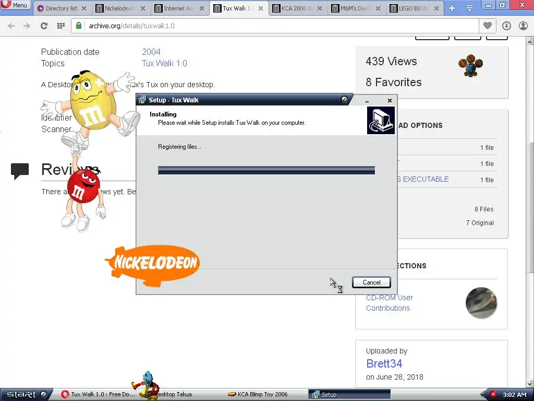The width and height of the screenshot is (534, 401).
Task: Open the Opera Menu button
Action: point(16,5)
